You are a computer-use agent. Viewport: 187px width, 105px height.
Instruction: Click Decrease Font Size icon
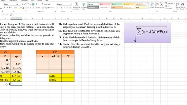pos(25,4)
